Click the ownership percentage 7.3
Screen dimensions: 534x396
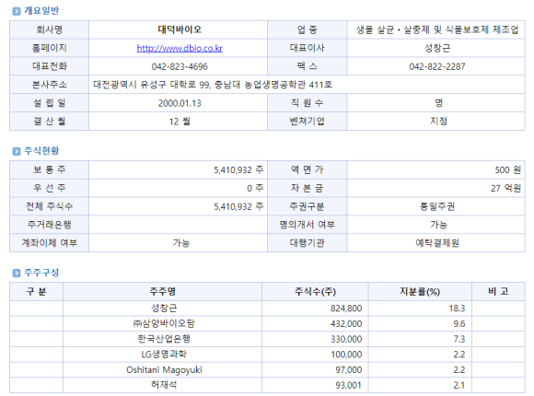[x=459, y=339]
